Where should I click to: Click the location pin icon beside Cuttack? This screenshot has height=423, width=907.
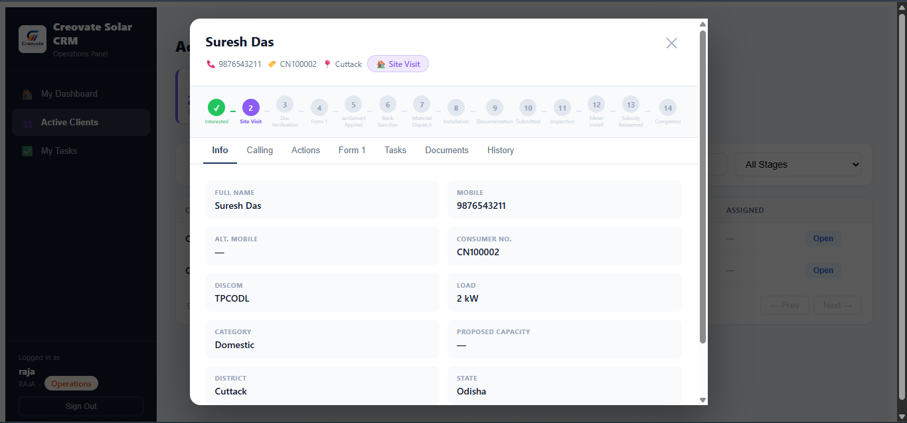coord(327,64)
